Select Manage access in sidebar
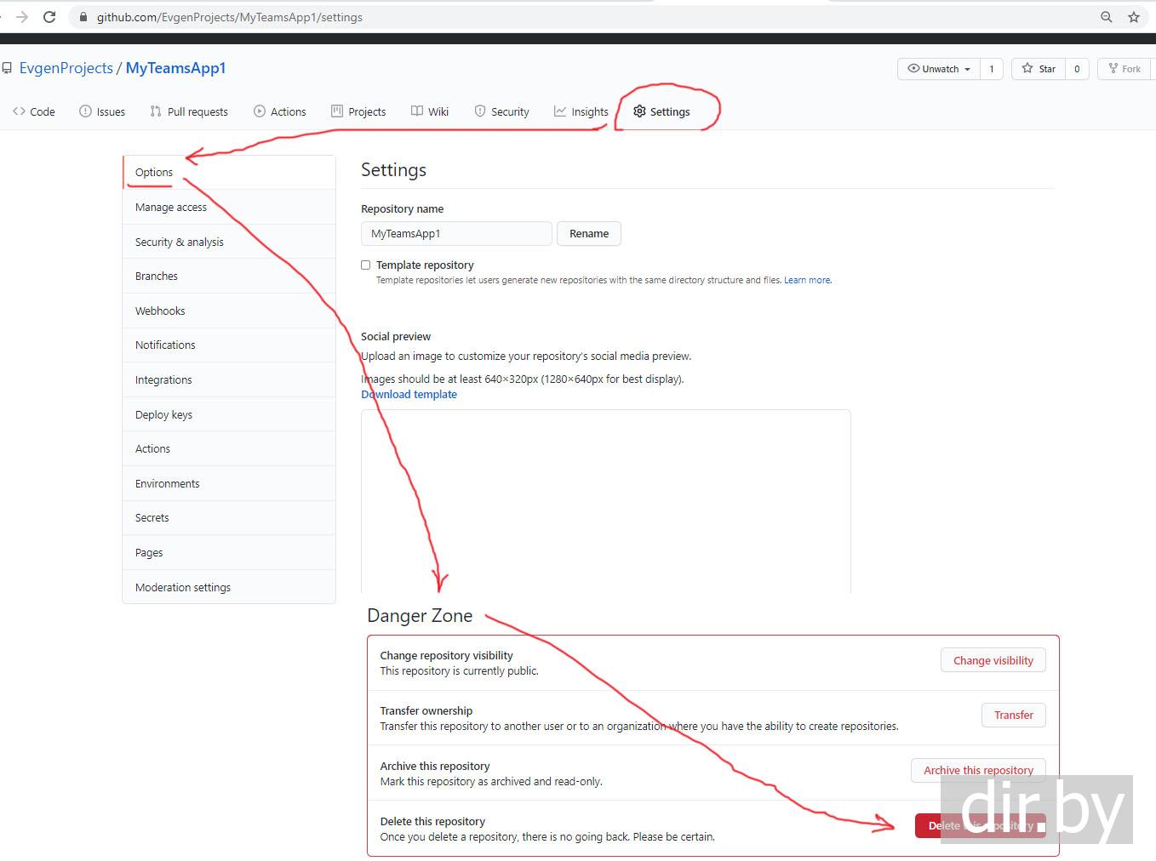Image resolution: width=1156 pixels, height=861 pixels. (229, 208)
